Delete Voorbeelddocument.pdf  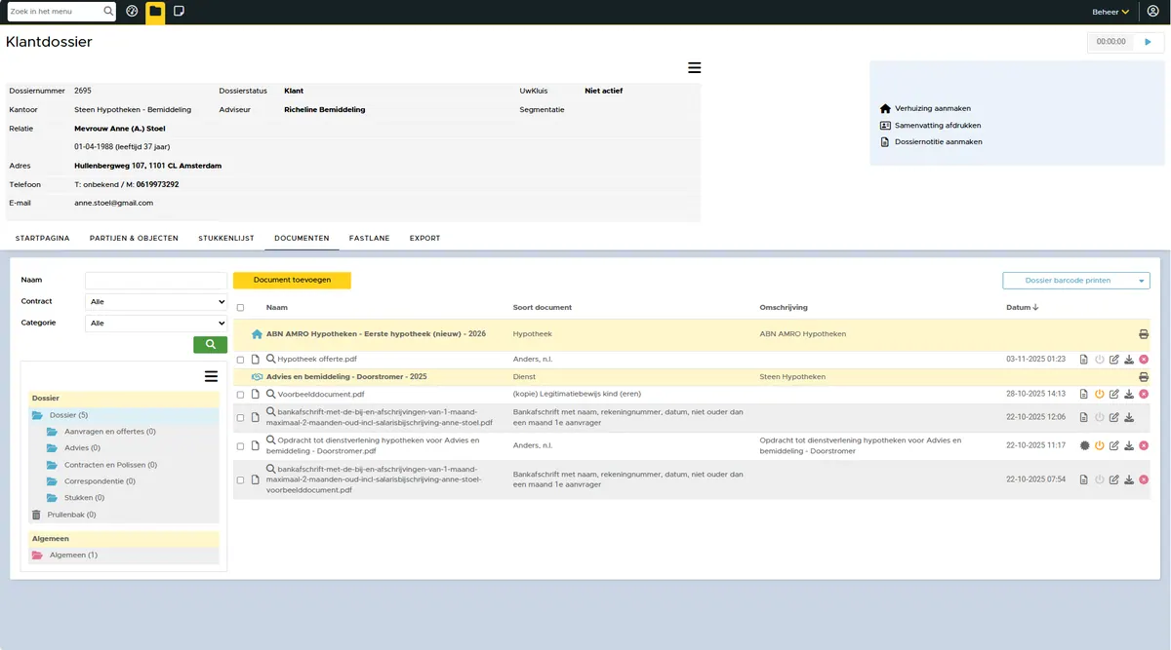click(x=1144, y=395)
